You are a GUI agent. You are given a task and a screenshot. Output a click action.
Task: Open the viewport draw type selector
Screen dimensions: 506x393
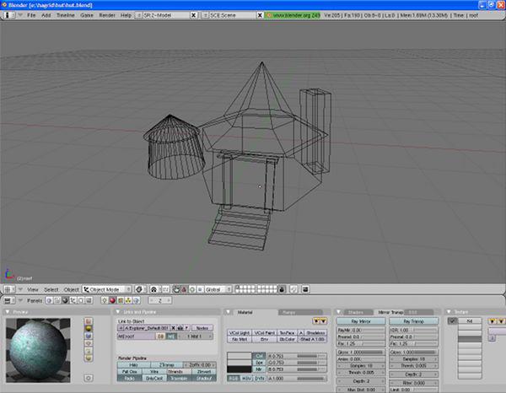click(140, 289)
